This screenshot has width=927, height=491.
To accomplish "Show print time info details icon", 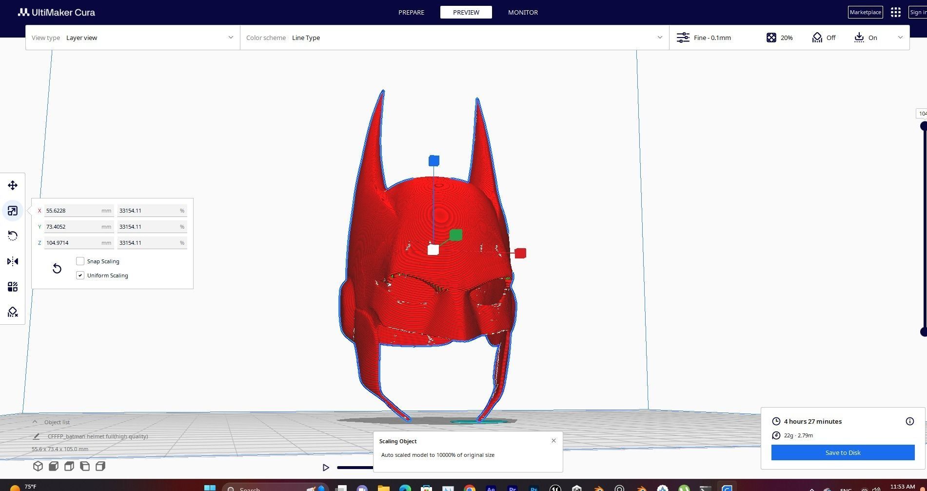I will pyautogui.click(x=910, y=421).
